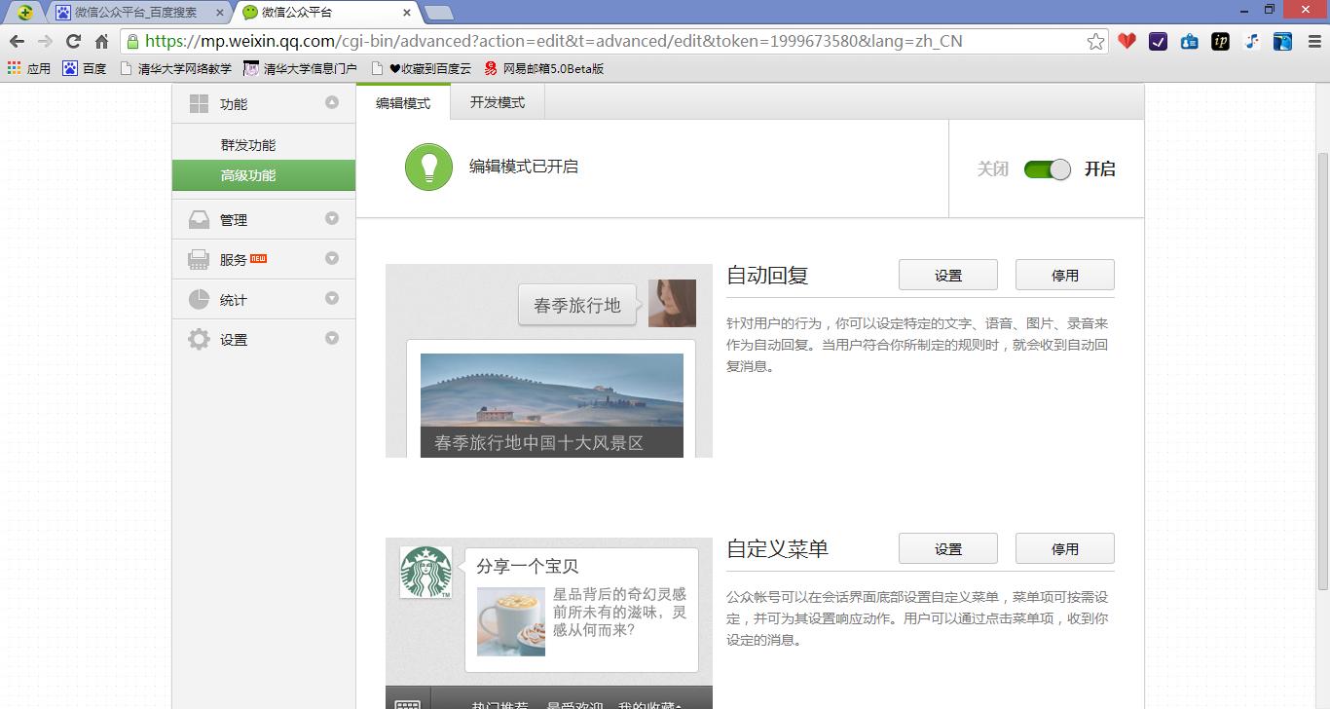Click the 设置 gear icon in sidebar
Viewport: 1330px width, 709px height.
point(199,338)
